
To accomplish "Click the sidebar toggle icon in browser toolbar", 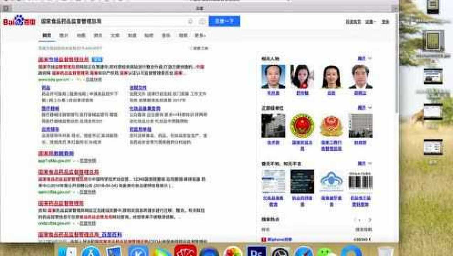I will 6,9.
